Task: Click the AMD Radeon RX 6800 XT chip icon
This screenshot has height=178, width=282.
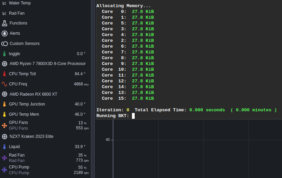Action: [4, 94]
